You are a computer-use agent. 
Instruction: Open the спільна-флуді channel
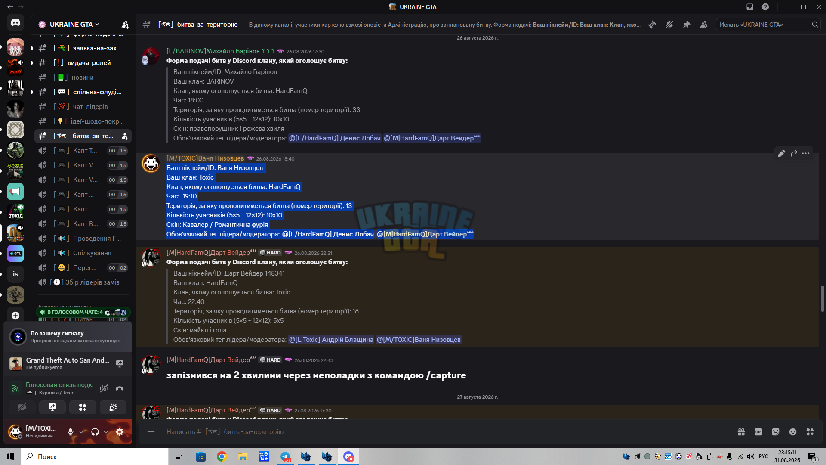tap(83, 92)
